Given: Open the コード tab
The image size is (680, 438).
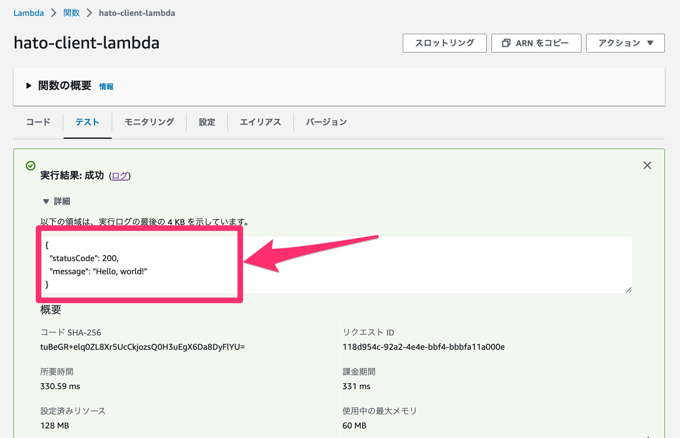Looking at the screenshot, I should click(38, 122).
